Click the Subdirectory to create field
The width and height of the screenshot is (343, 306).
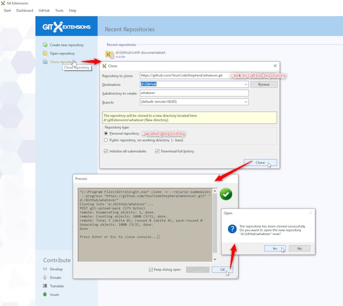194,93
